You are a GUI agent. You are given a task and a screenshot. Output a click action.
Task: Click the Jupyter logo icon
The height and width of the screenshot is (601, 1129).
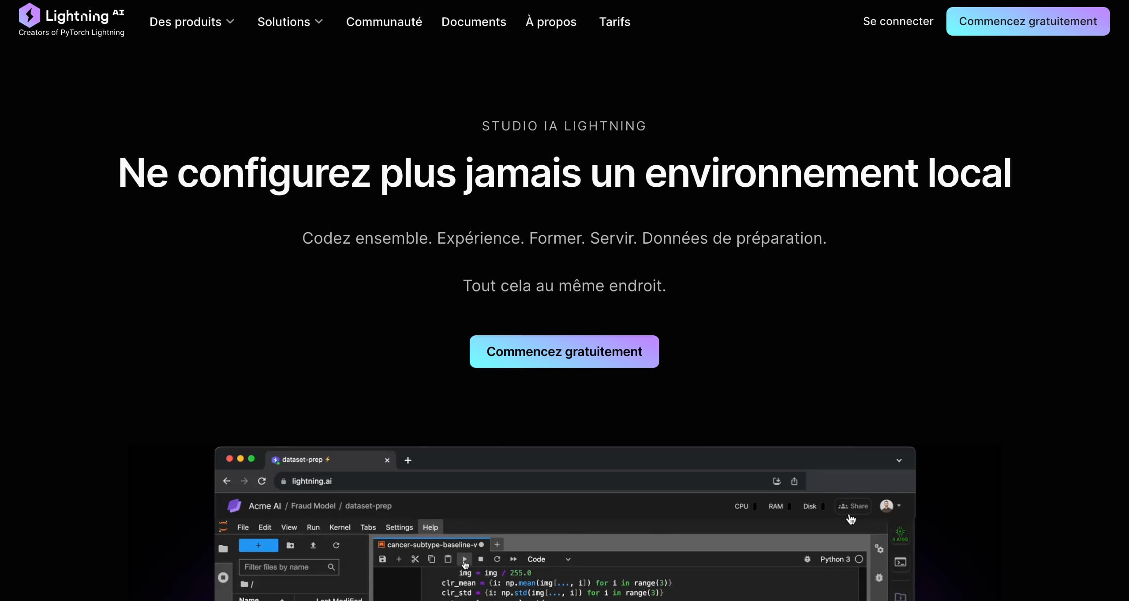[223, 527]
